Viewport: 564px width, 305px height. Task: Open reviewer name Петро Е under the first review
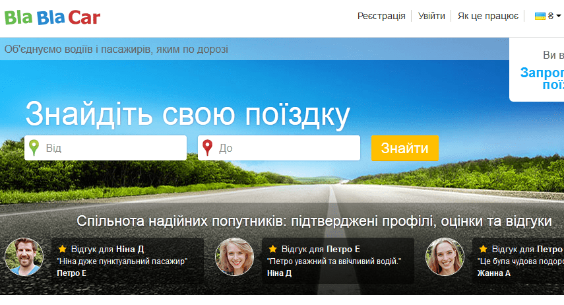pos(71,273)
